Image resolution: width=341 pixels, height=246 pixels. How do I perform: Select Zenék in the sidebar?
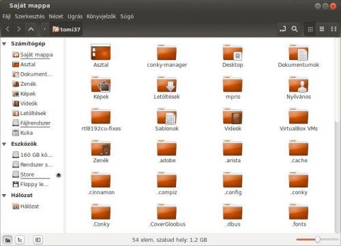pos(24,84)
